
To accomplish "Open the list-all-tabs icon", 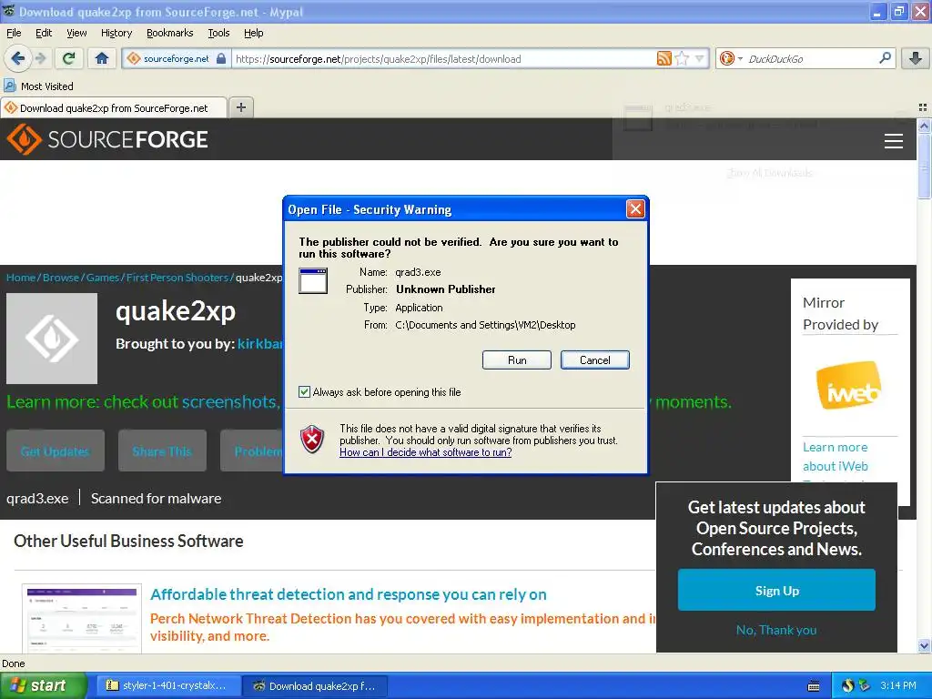I will 923,107.
